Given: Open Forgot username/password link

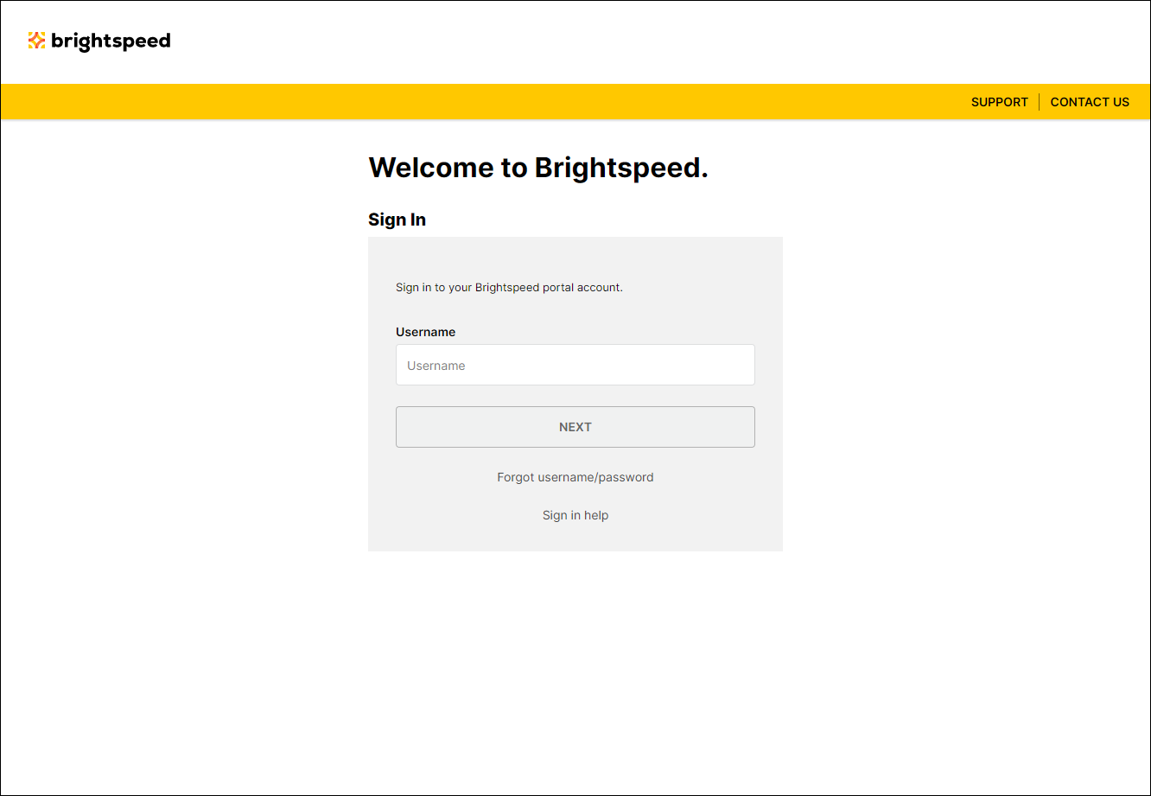Looking at the screenshot, I should [575, 477].
